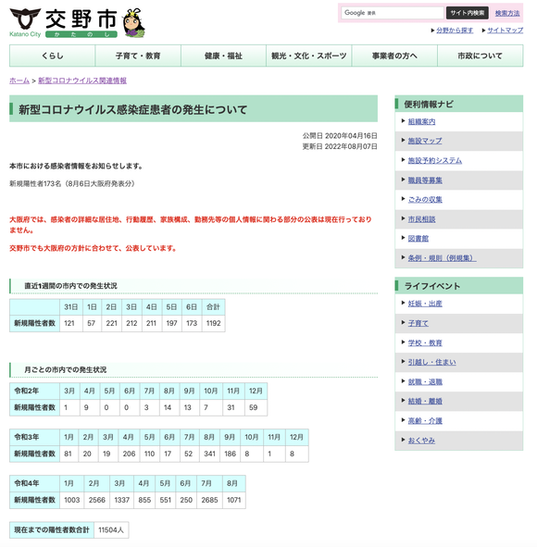The width and height of the screenshot is (537, 547).
Task: Click the 公開日 2020年04月16日 text
Action: [340, 136]
